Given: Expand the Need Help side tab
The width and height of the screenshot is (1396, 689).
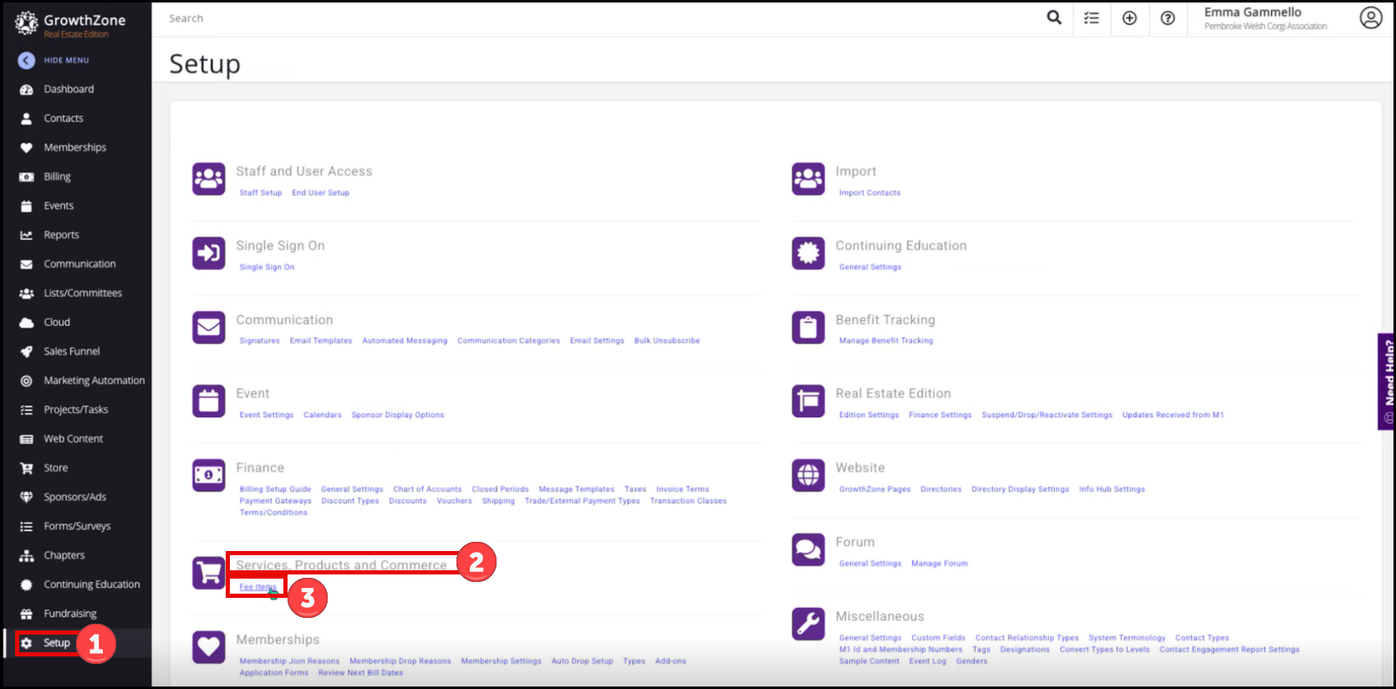Looking at the screenshot, I should (1387, 381).
